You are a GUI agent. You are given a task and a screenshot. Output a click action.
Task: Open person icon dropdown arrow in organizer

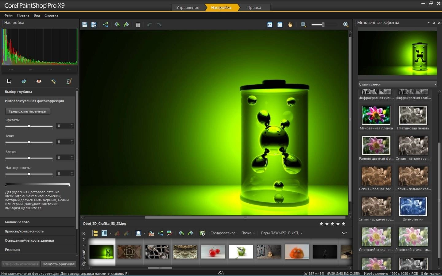(x=144, y=233)
